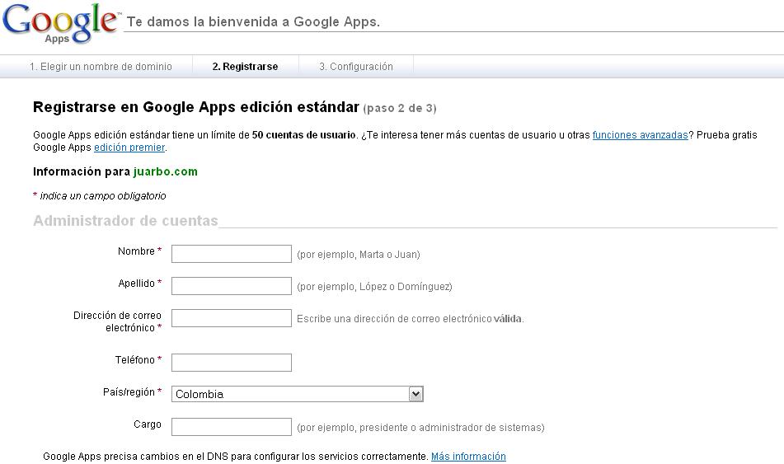Viewport: 784px width, 464px height.
Task: Click the 'Registrarse en Google Apps edición estándar' heading
Action: pos(196,107)
